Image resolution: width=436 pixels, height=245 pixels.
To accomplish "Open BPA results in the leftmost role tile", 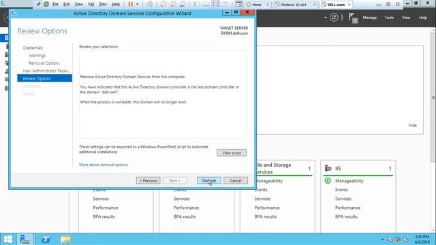I will pos(104,216).
